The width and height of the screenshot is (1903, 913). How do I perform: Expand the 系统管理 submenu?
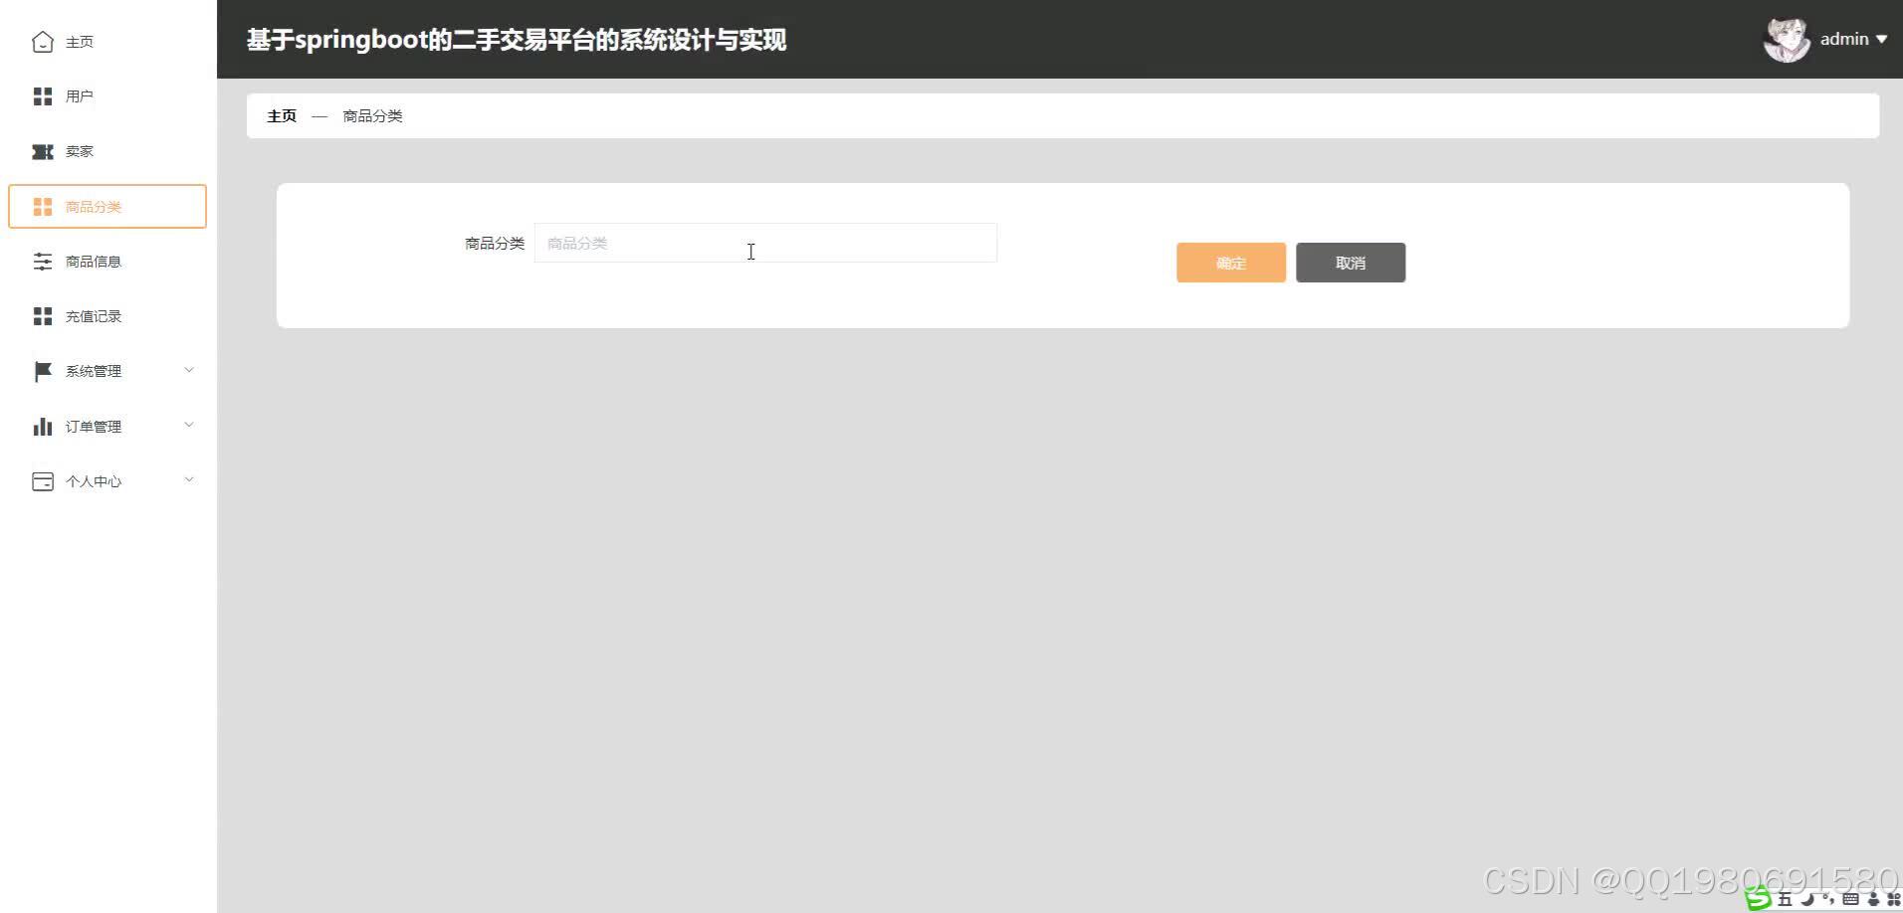tap(189, 369)
